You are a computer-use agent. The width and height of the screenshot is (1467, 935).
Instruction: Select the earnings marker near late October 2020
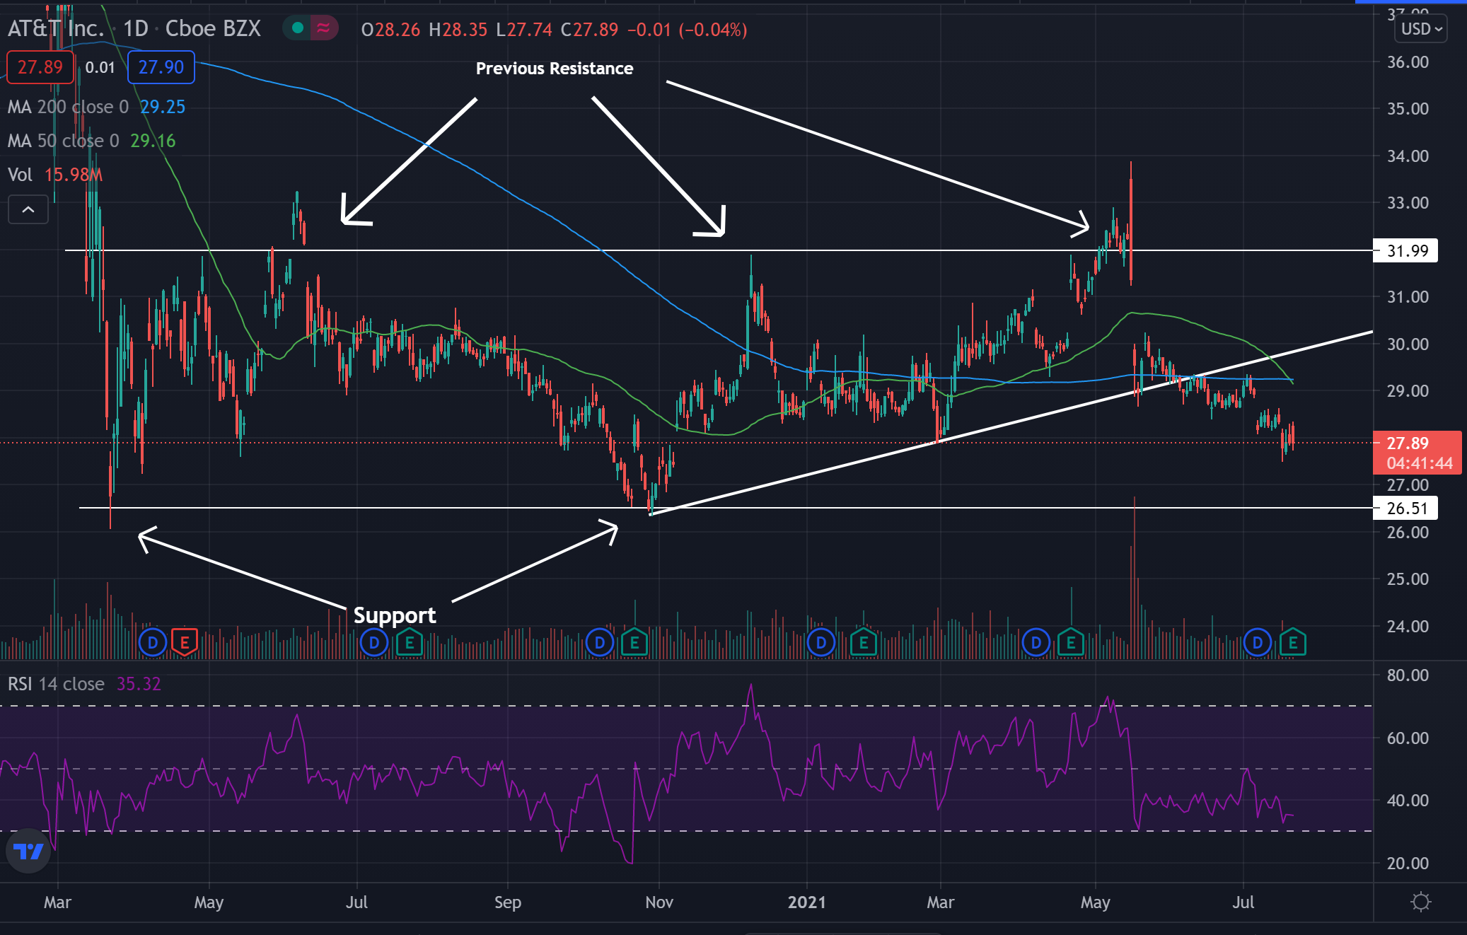[634, 643]
